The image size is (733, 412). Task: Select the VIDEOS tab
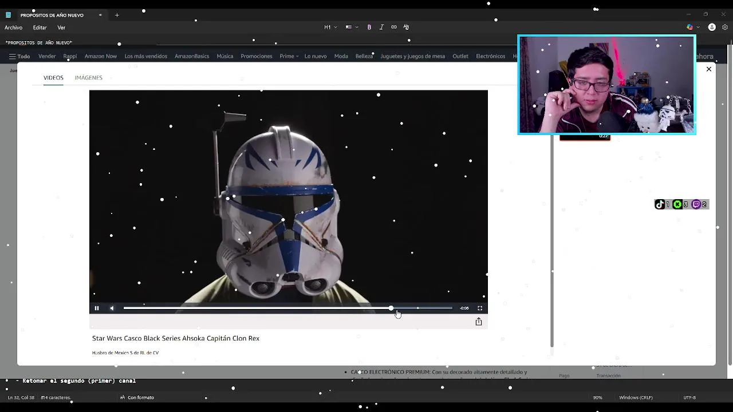tap(53, 78)
